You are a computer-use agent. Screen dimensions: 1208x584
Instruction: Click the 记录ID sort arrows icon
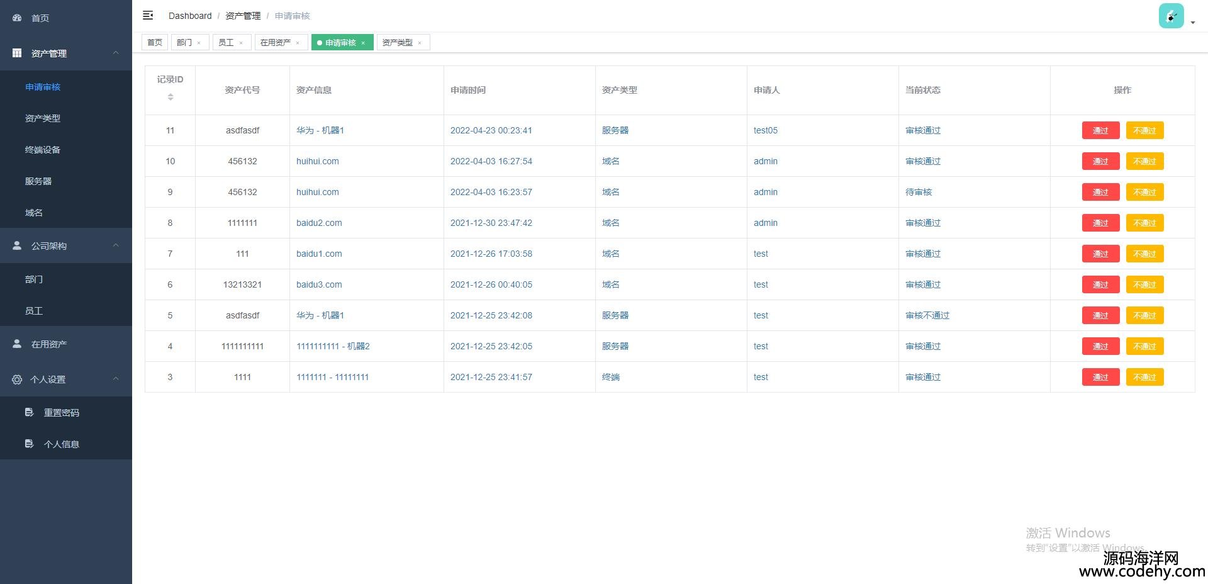coord(170,97)
